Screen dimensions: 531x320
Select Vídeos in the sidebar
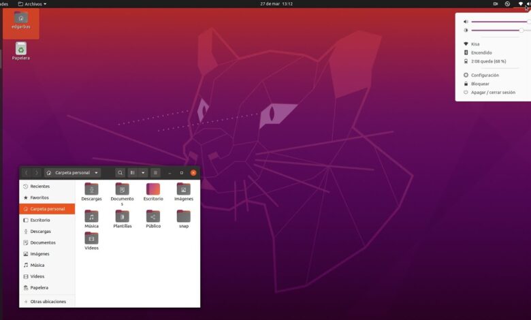tap(47, 276)
